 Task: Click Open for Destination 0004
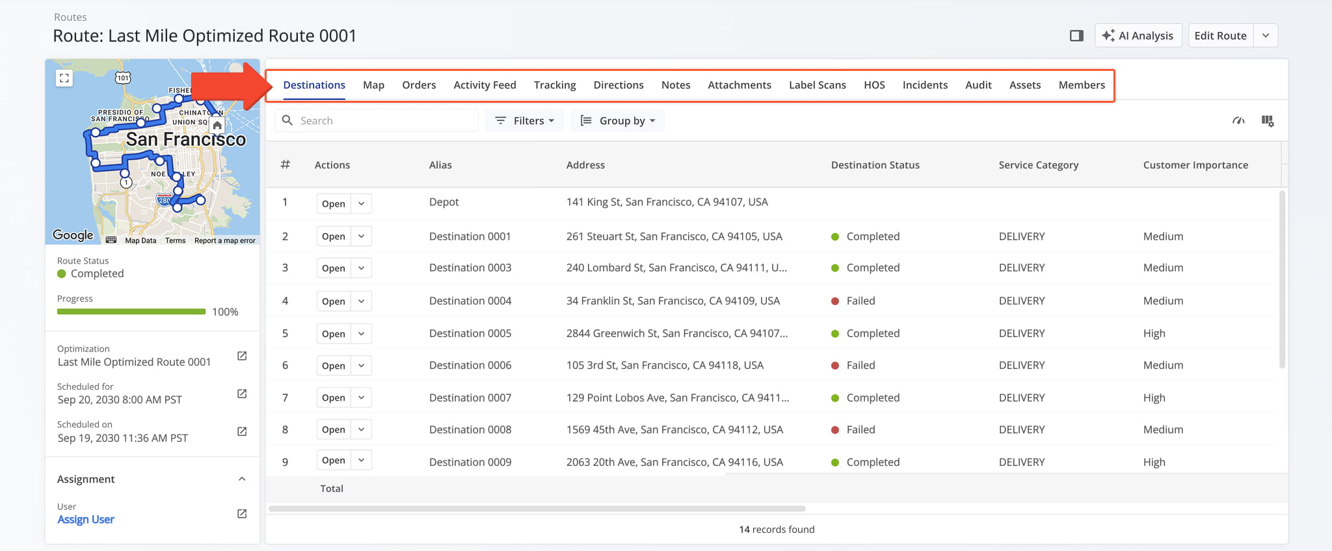tap(334, 301)
